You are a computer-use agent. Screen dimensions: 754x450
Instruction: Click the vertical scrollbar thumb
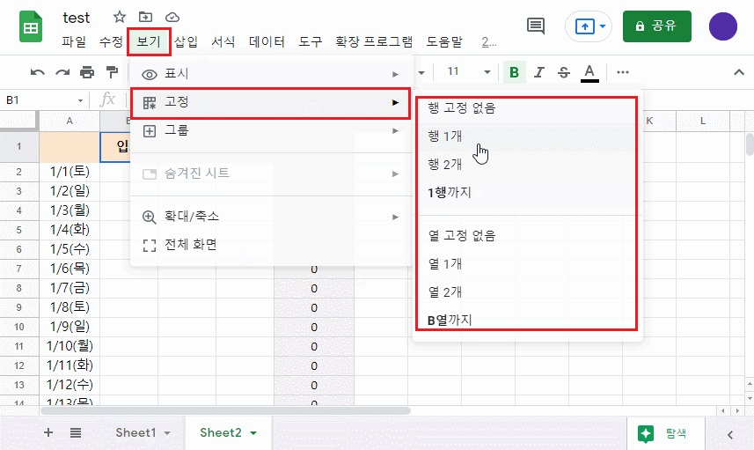[750, 144]
